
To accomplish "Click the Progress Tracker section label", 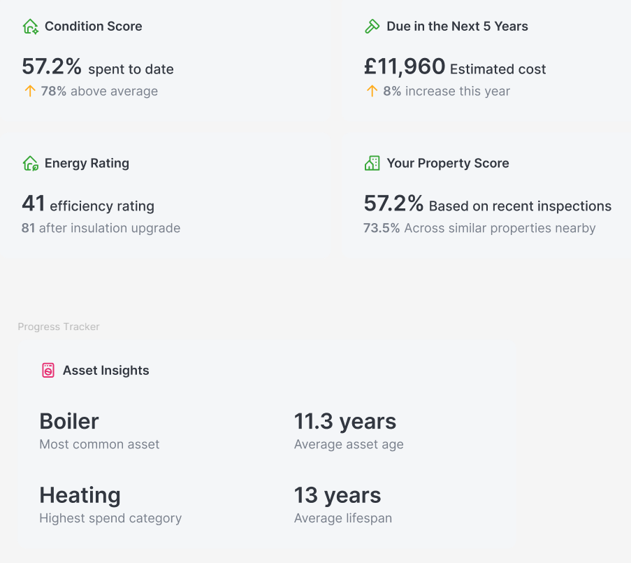I will 59,327.
